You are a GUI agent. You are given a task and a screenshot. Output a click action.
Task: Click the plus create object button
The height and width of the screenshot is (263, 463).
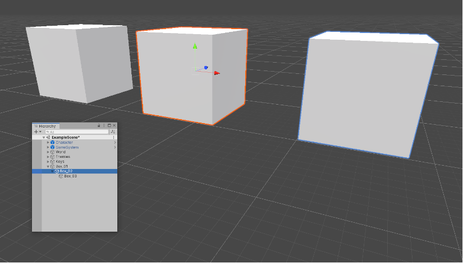click(x=36, y=131)
